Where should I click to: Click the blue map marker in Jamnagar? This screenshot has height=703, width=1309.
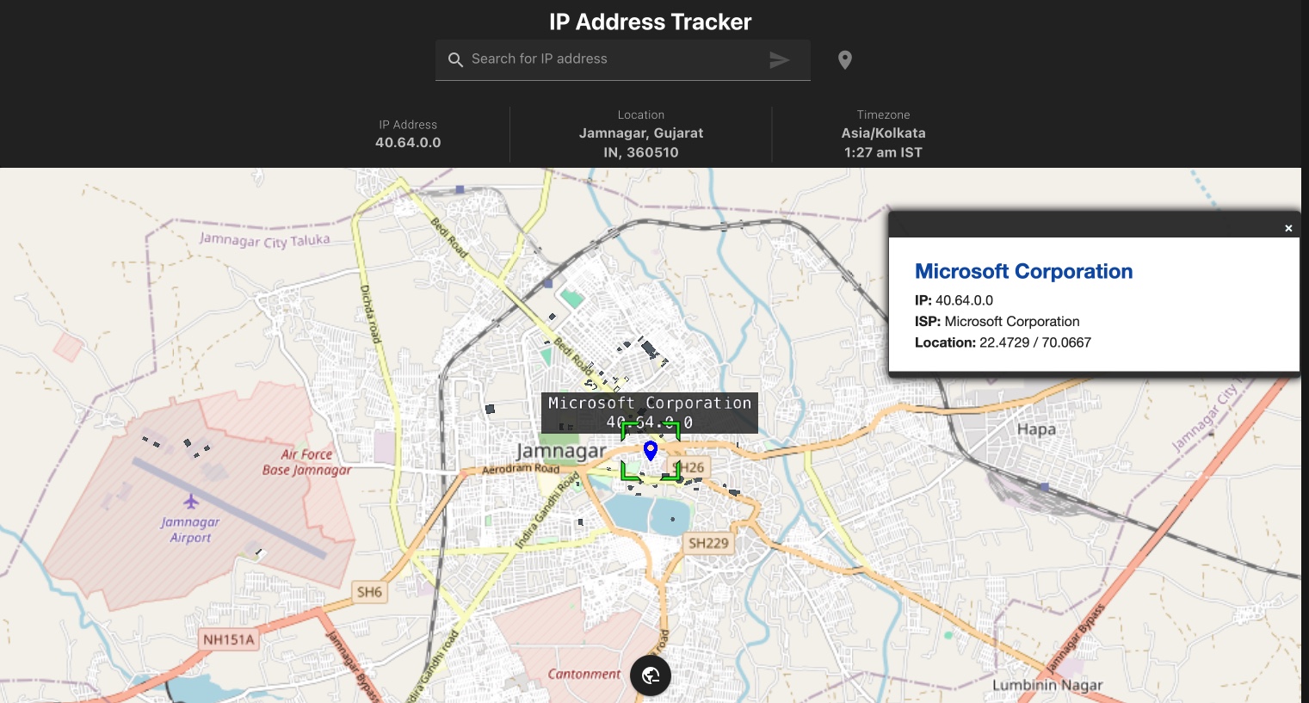coord(651,450)
